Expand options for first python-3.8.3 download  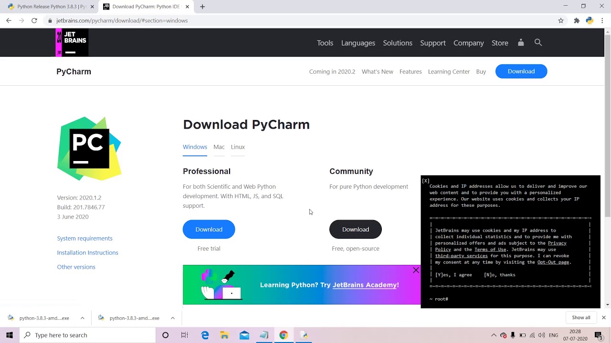tap(82, 318)
